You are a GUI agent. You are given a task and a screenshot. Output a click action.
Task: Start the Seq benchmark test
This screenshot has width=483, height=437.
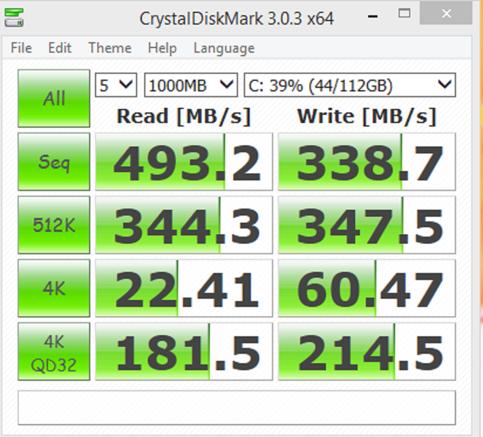click(x=54, y=162)
